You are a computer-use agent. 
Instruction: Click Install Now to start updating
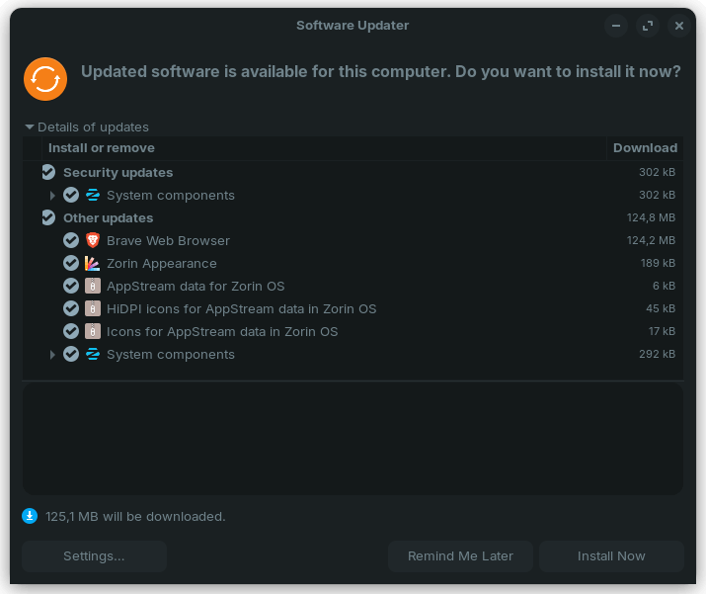[611, 556]
